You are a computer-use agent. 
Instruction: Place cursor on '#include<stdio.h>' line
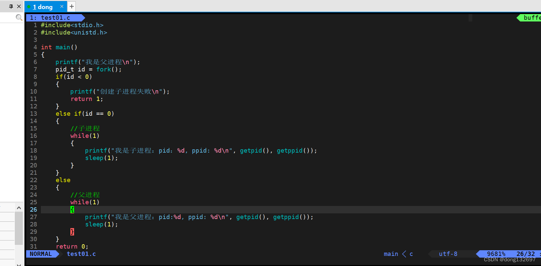(x=72, y=25)
